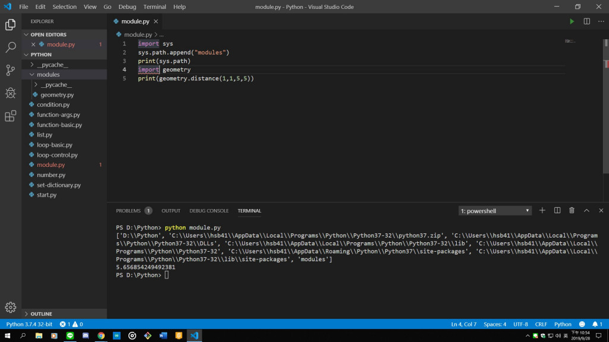The width and height of the screenshot is (609, 342).
Task: Open the feedback smiley in status bar
Action: point(582,324)
